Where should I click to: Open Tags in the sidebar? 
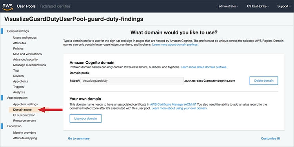click(x=16, y=70)
